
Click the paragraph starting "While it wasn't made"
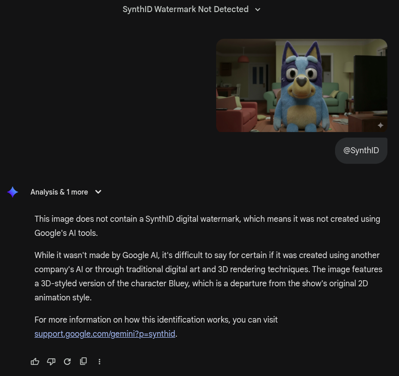(x=209, y=276)
